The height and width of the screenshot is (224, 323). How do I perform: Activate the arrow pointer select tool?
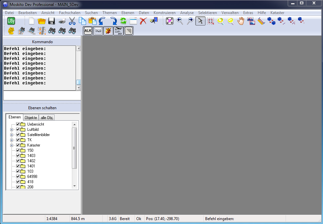(200, 21)
